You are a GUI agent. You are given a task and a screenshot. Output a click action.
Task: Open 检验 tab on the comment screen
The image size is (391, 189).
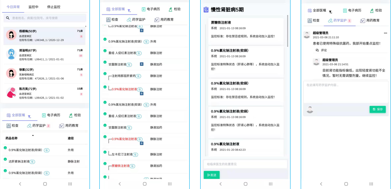point(376,11)
